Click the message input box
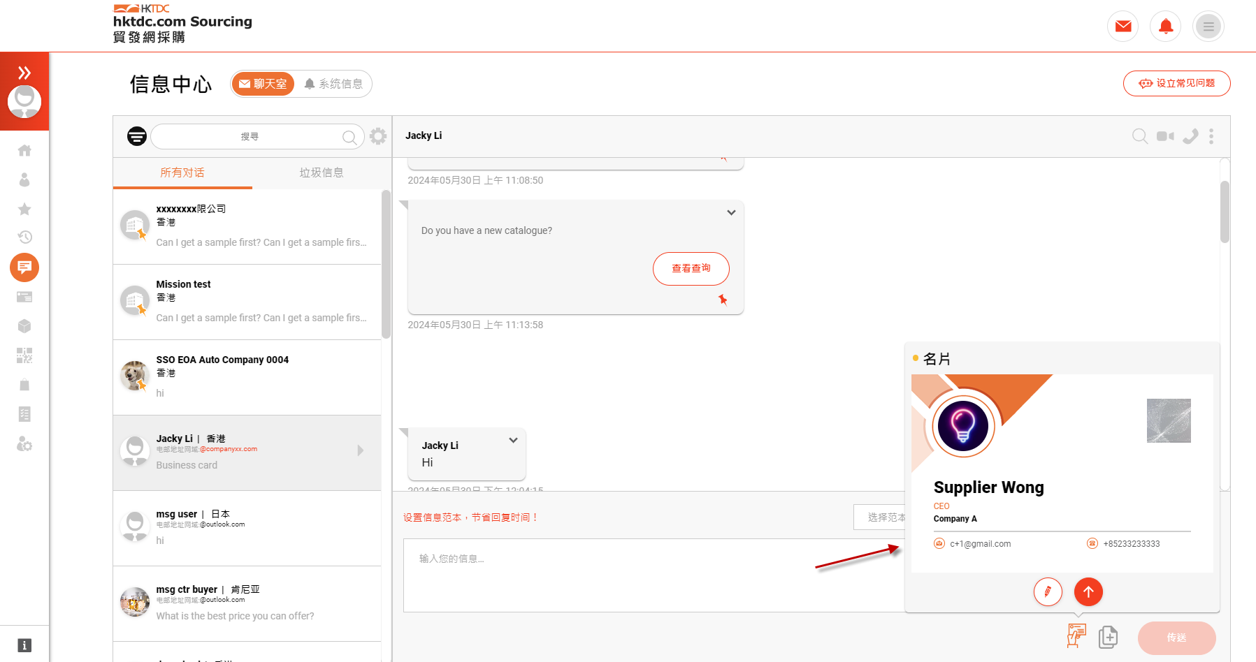Viewport: 1256px width, 662px height. (x=654, y=575)
